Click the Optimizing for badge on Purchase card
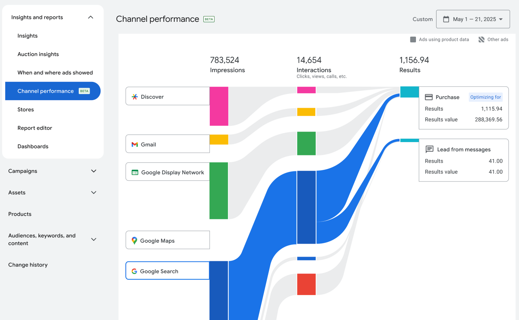 pyautogui.click(x=485, y=97)
